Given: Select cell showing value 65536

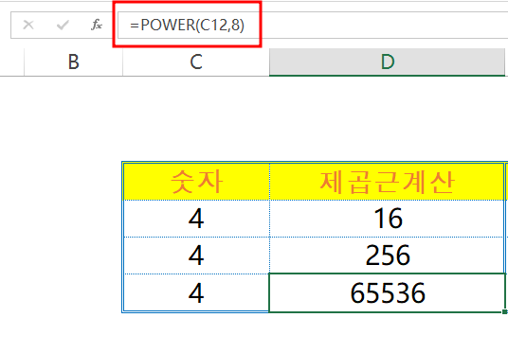Looking at the screenshot, I should coord(387,292).
